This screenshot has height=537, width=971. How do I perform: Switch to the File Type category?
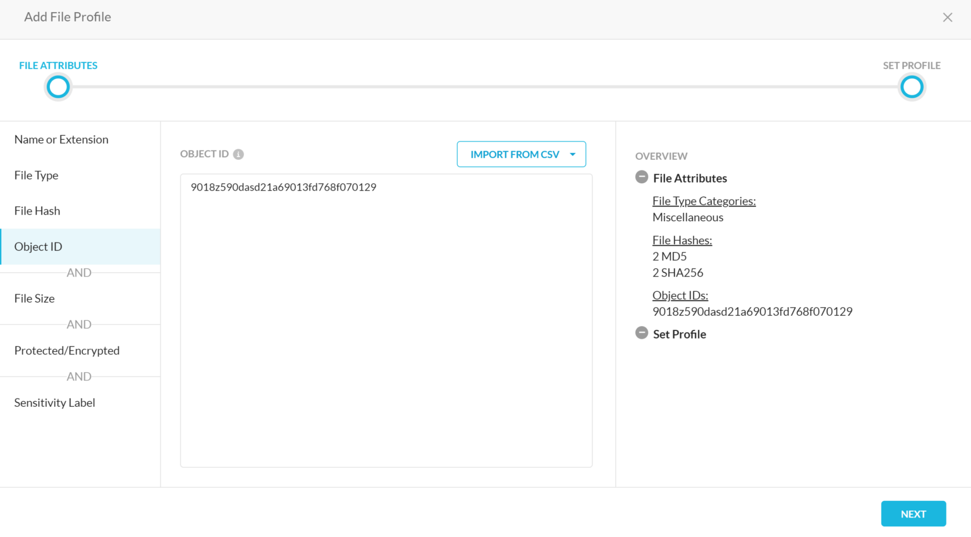coord(36,175)
